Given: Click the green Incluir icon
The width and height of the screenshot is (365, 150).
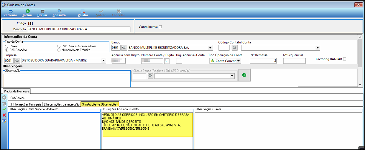Looking at the screenshot, I should (27, 11).
